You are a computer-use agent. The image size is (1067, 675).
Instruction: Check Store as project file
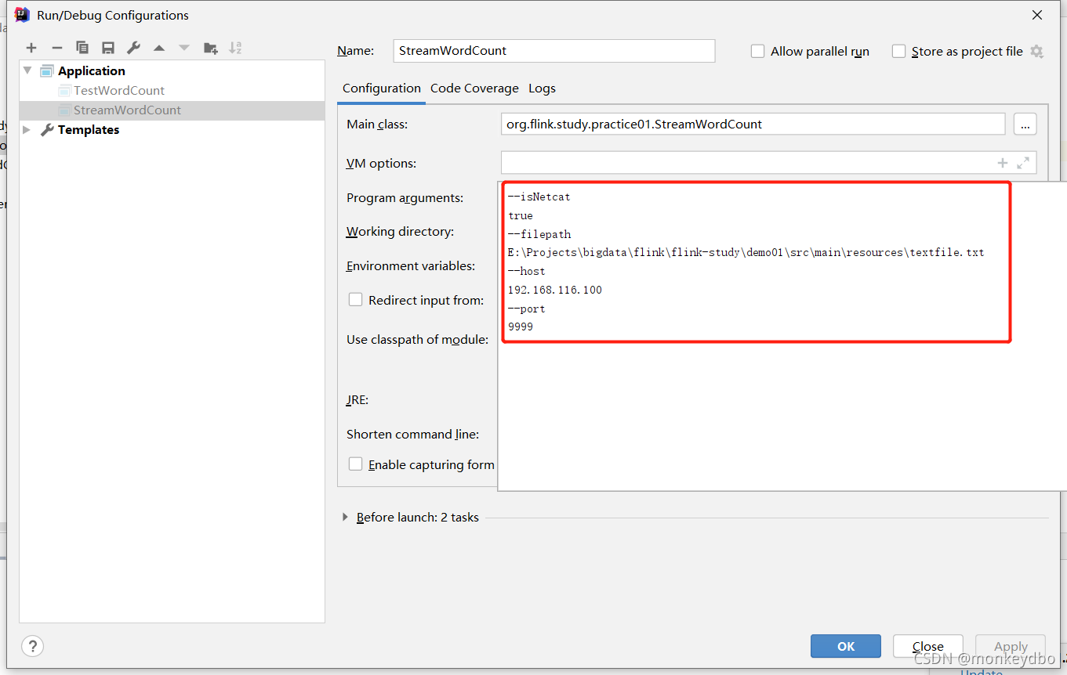[x=898, y=51]
